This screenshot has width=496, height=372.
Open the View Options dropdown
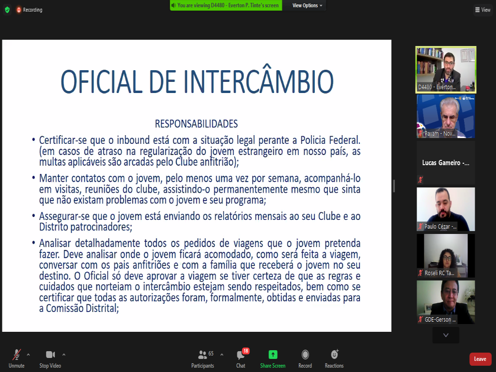[x=308, y=5]
